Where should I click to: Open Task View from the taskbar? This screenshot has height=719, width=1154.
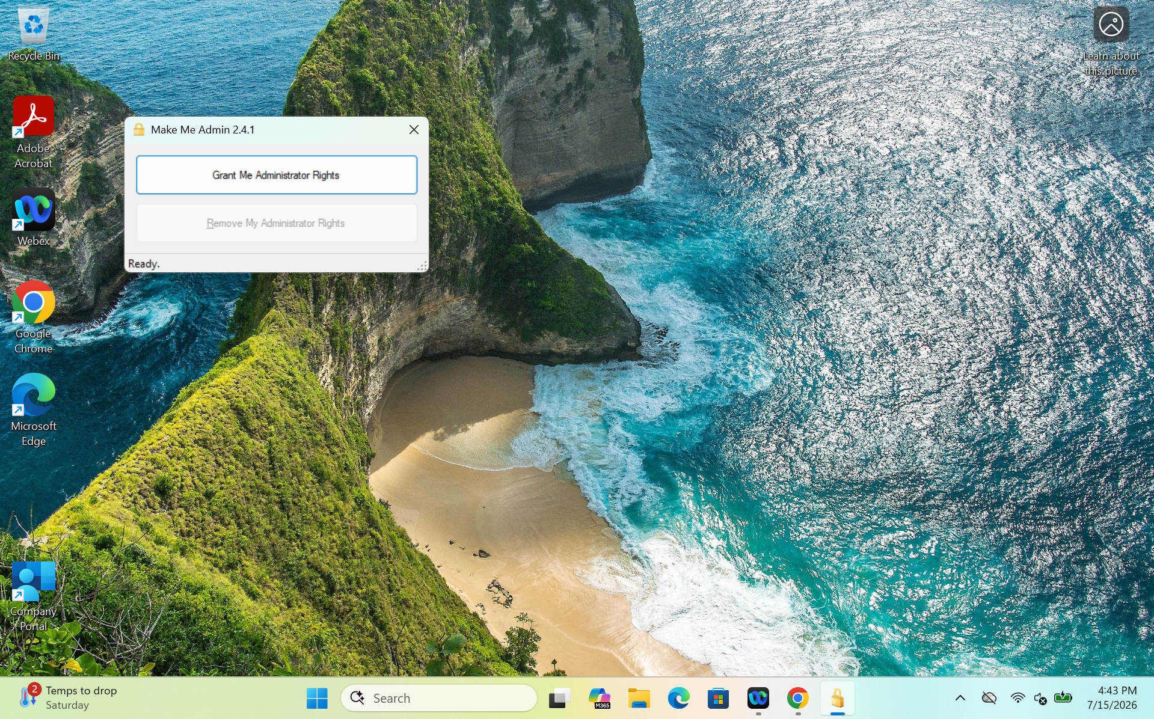559,698
